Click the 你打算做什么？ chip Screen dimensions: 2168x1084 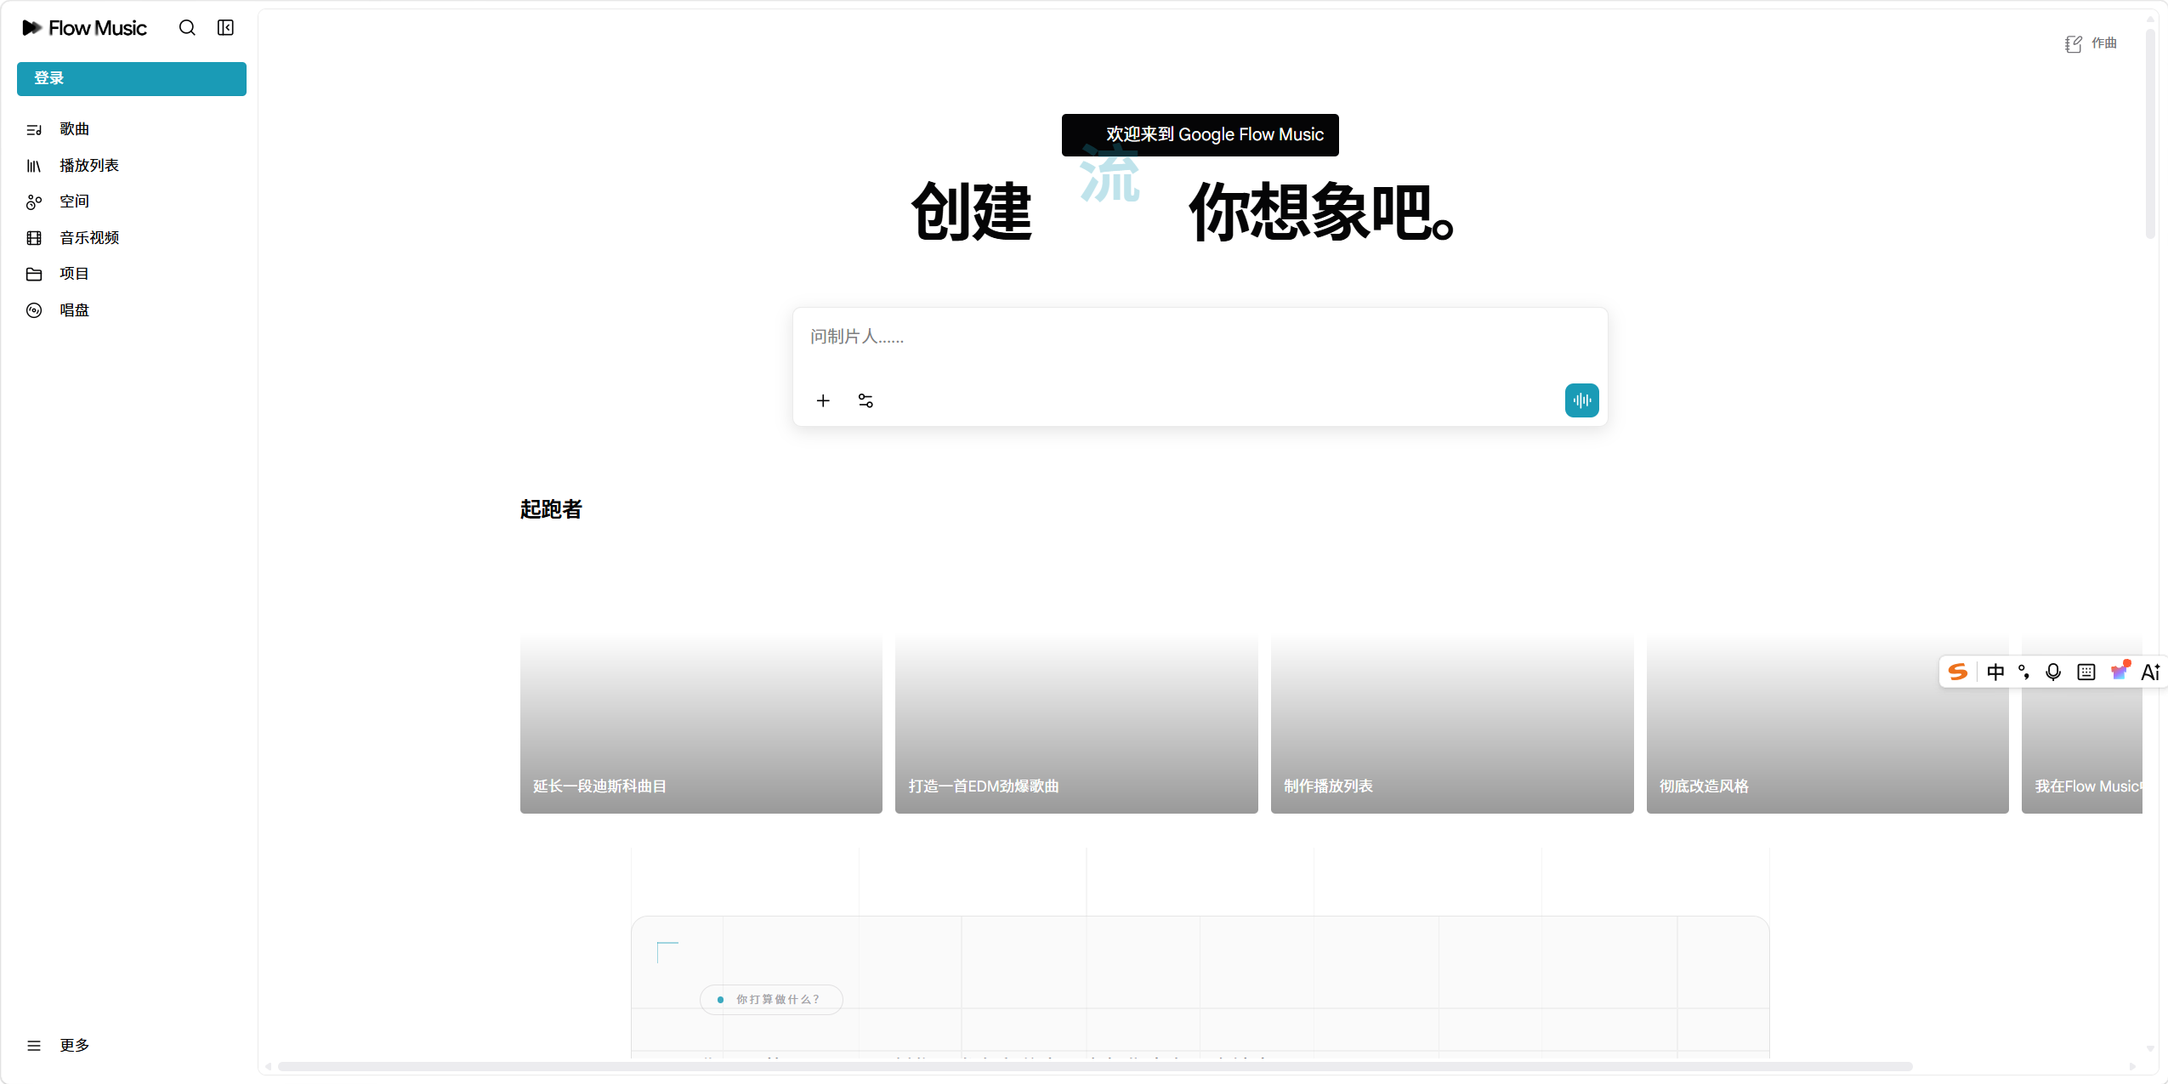[771, 999]
